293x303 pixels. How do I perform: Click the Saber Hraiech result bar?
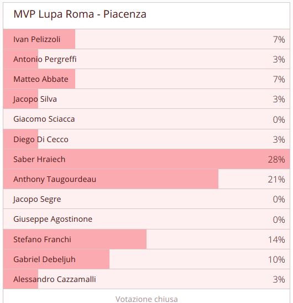[x=146, y=159]
